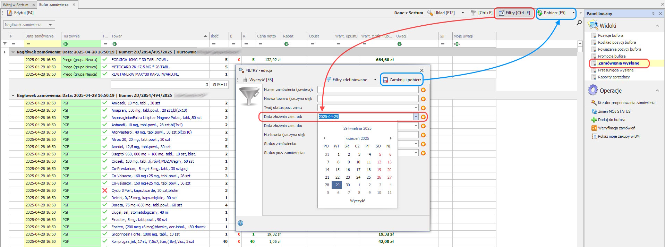
Task: Open Weryfikacja zamówień operation
Action: (616, 128)
